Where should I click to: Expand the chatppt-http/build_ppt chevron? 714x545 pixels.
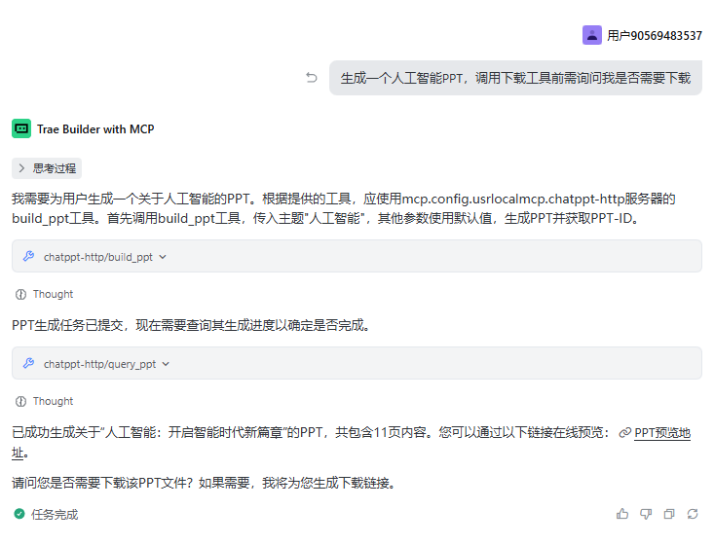pyautogui.click(x=163, y=257)
